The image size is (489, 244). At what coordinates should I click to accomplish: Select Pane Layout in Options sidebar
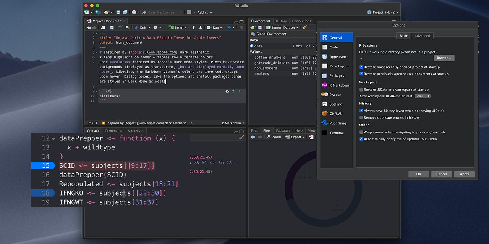pyautogui.click(x=336, y=66)
